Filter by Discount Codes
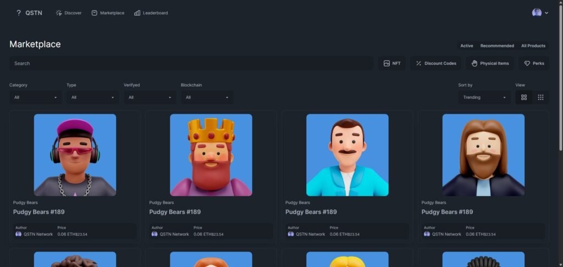 tap(435, 63)
